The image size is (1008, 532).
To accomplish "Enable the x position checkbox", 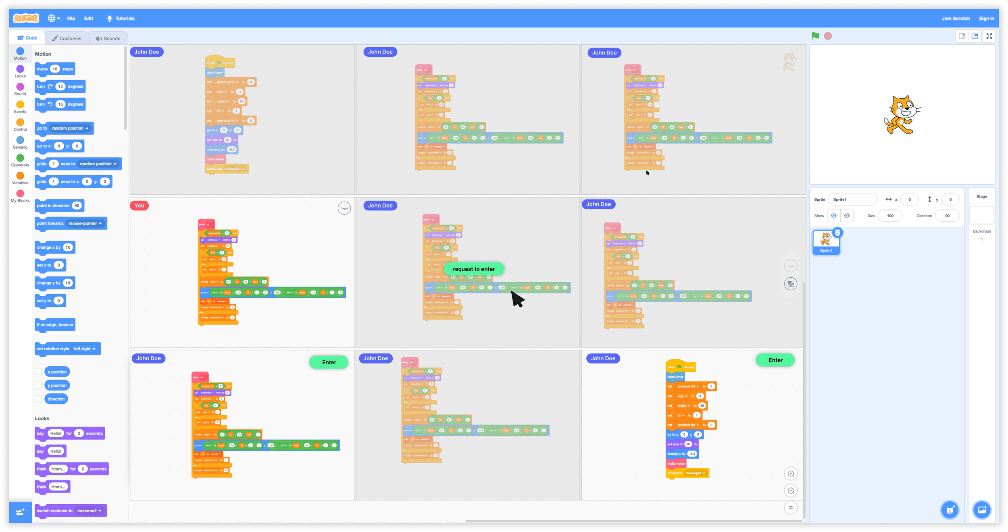I will (x=38, y=372).
